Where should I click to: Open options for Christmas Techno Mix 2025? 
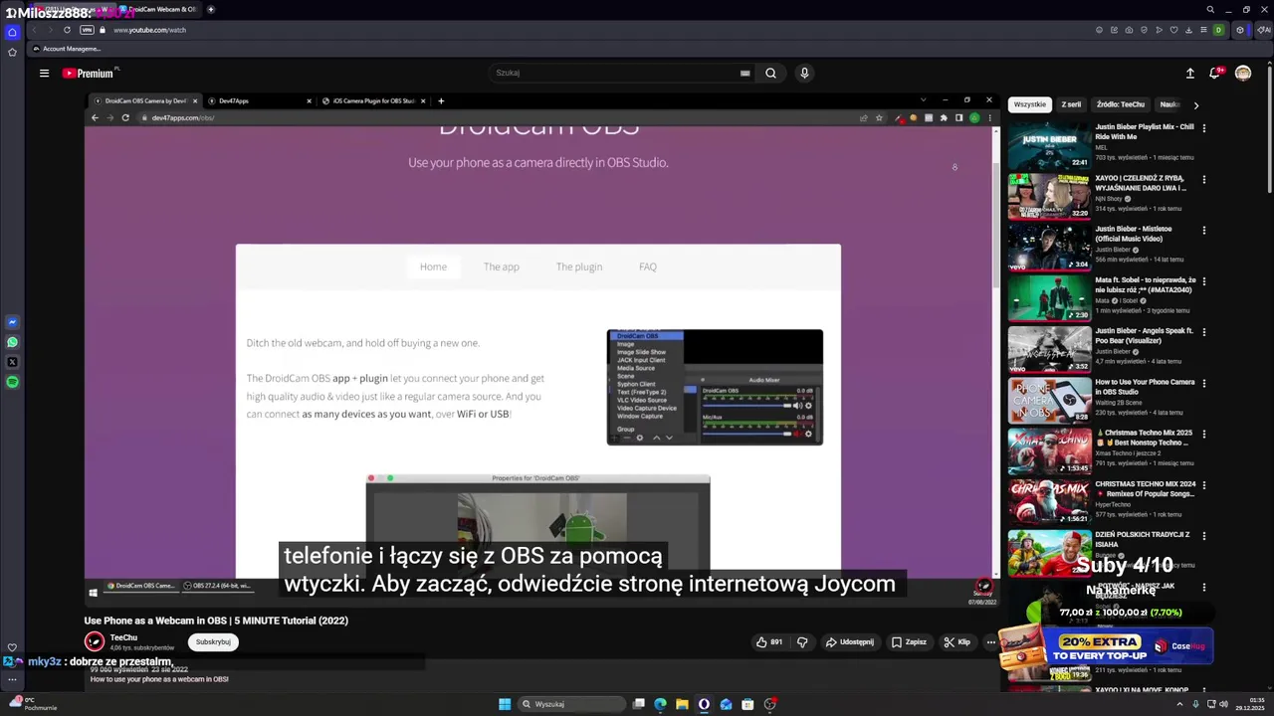pyautogui.click(x=1203, y=435)
